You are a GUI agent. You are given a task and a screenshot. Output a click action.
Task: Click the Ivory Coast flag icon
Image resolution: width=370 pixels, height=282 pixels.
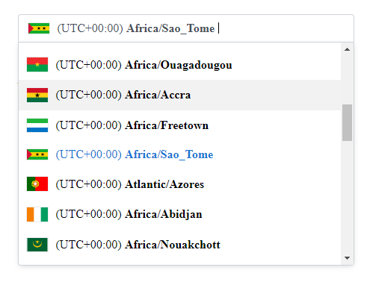[37, 214]
